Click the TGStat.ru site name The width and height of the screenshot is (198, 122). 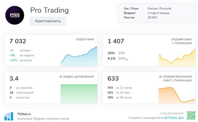point(24,114)
